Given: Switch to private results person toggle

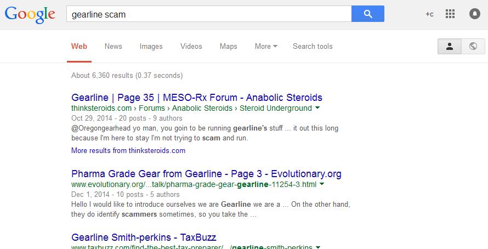Looking at the screenshot, I should 450,47.
